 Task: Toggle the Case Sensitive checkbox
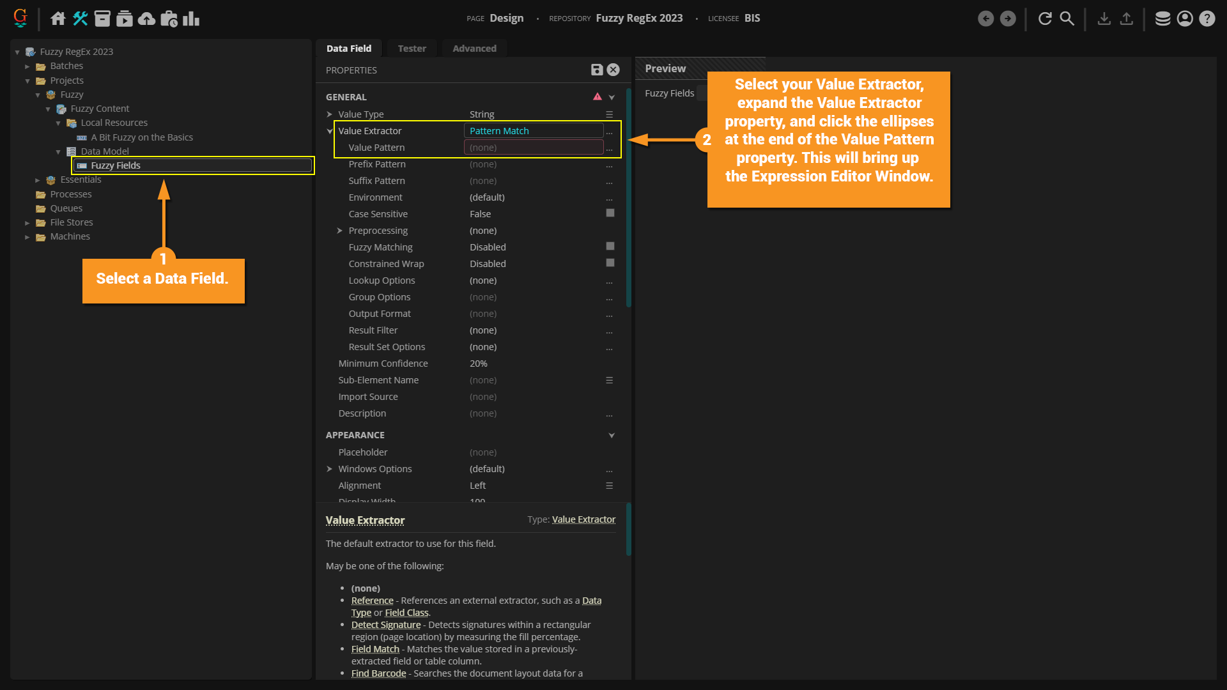tap(610, 213)
